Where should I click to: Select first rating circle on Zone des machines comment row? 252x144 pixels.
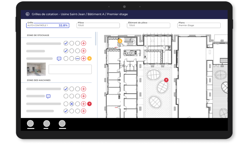click(x=66, y=96)
